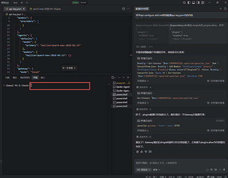Click the terminal command input line
The image size is (228, 178).
(60, 86)
